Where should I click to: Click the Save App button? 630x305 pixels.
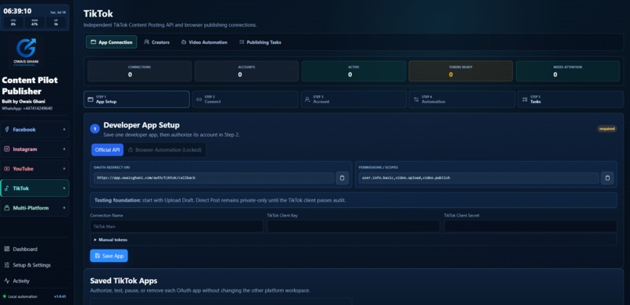(109, 256)
